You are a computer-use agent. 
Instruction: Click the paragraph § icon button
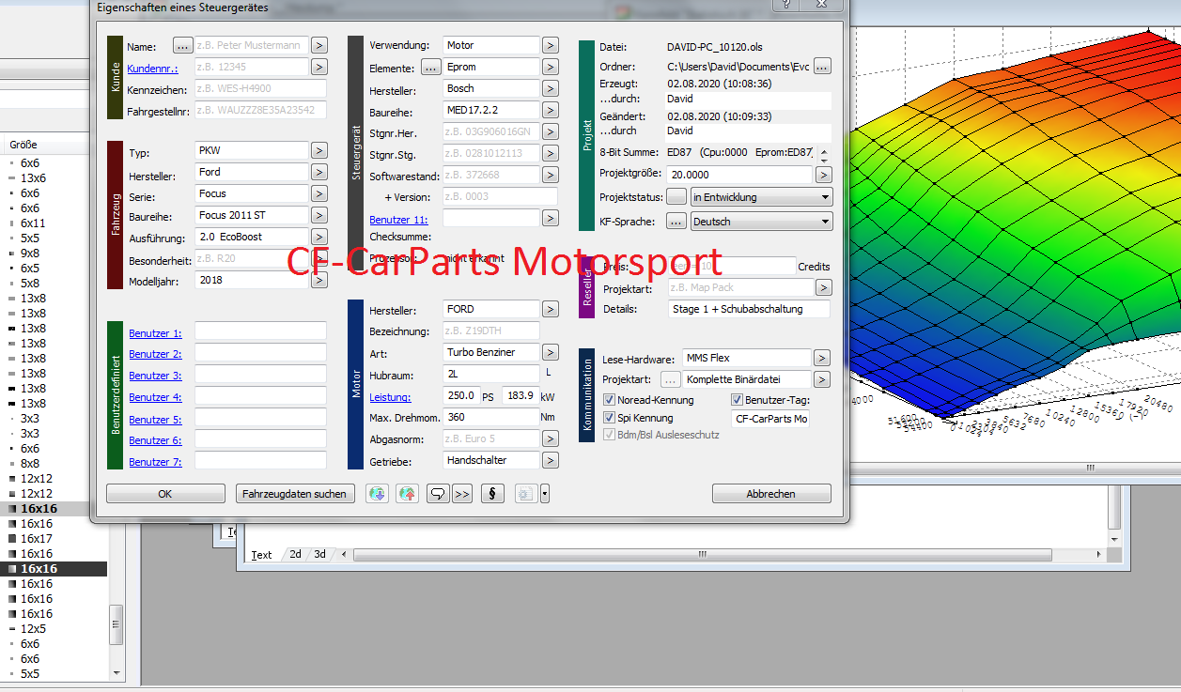click(x=492, y=494)
